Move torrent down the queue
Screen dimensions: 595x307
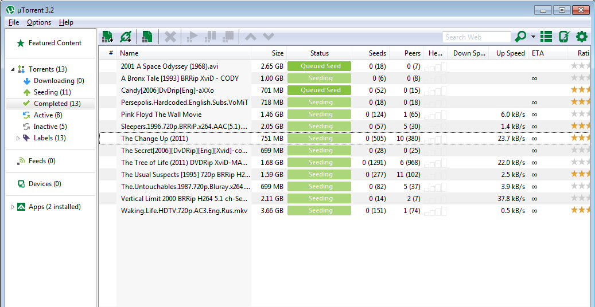click(x=269, y=37)
